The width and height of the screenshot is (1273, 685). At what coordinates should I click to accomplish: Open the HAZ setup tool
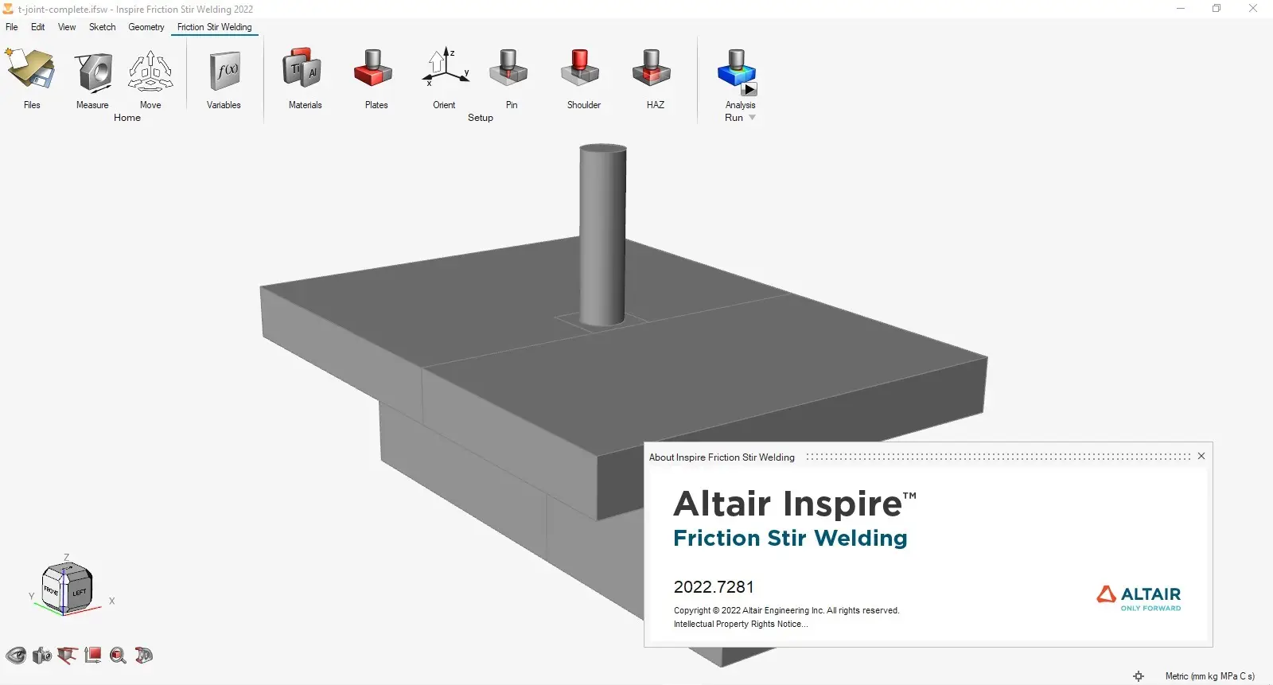652,68
